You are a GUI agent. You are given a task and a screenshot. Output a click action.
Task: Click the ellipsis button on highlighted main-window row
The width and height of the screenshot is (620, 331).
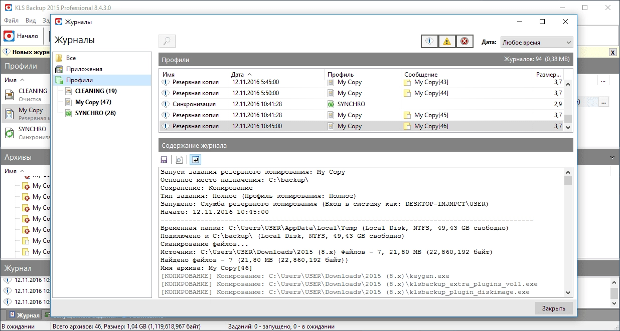tap(603, 102)
